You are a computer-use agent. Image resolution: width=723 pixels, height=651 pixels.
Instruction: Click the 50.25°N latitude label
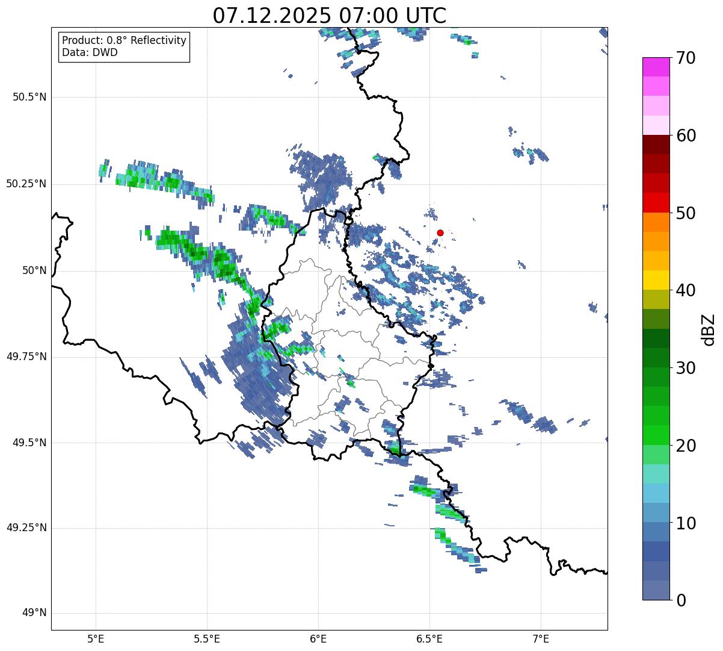point(26,184)
